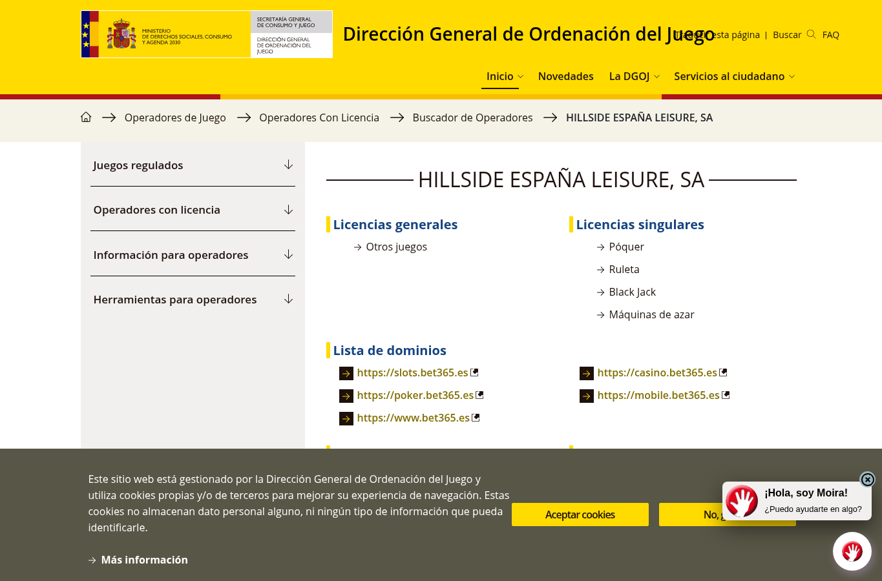Go to Buscador de Operadores breadcrumb
Viewport: 882px width, 581px height.
coord(472,117)
